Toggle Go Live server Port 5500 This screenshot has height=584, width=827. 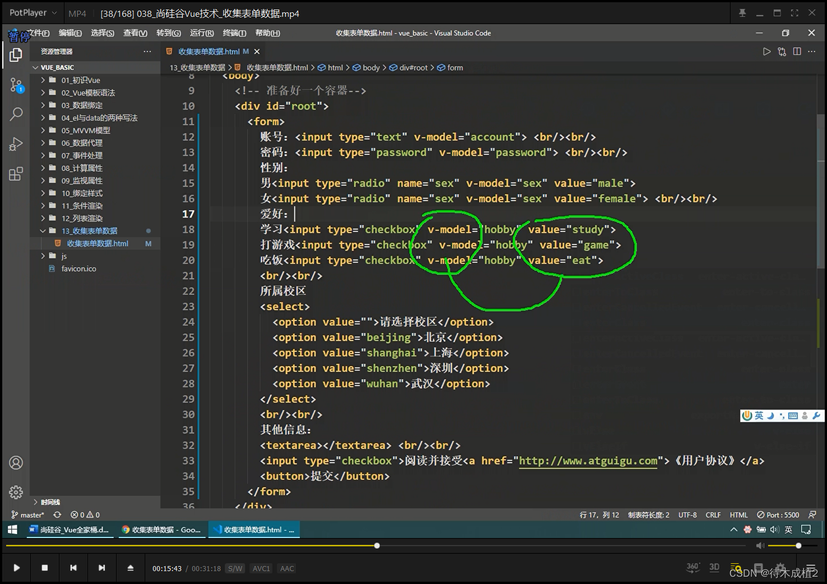pos(778,515)
